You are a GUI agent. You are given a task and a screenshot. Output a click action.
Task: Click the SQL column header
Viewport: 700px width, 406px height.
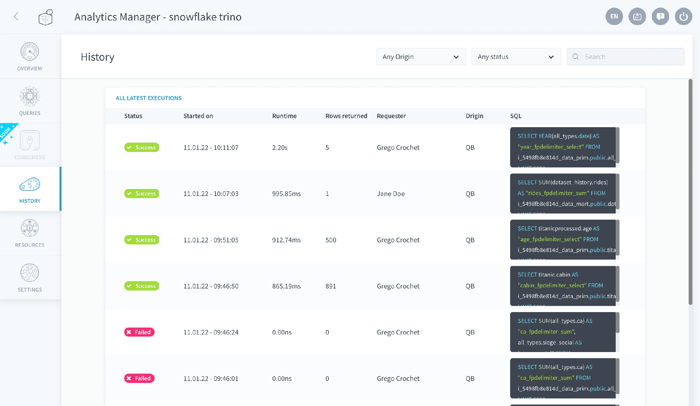(x=516, y=116)
